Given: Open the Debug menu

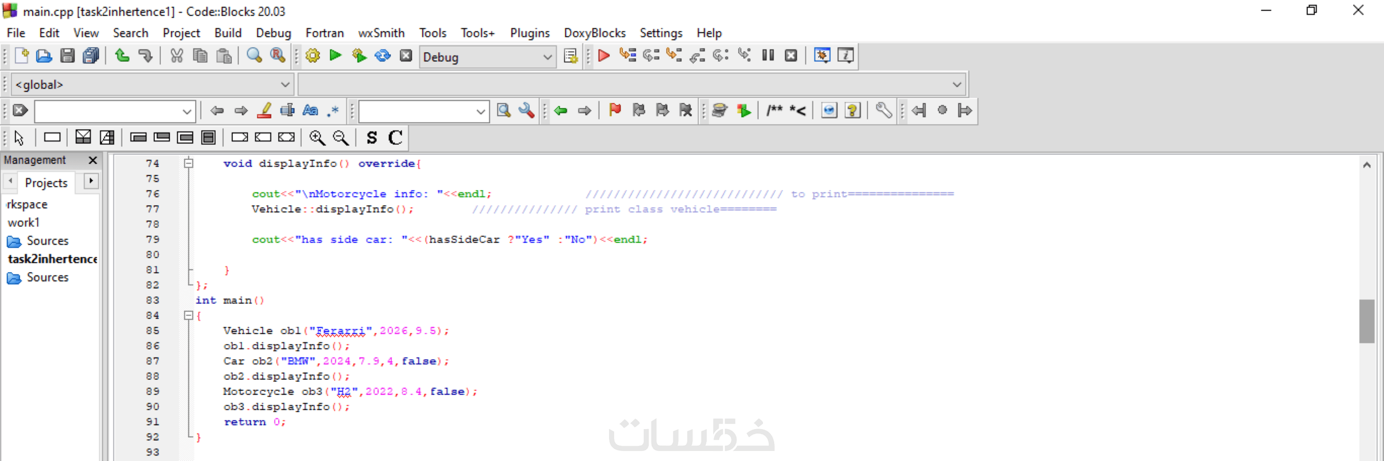Looking at the screenshot, I should tap(273, 33).
